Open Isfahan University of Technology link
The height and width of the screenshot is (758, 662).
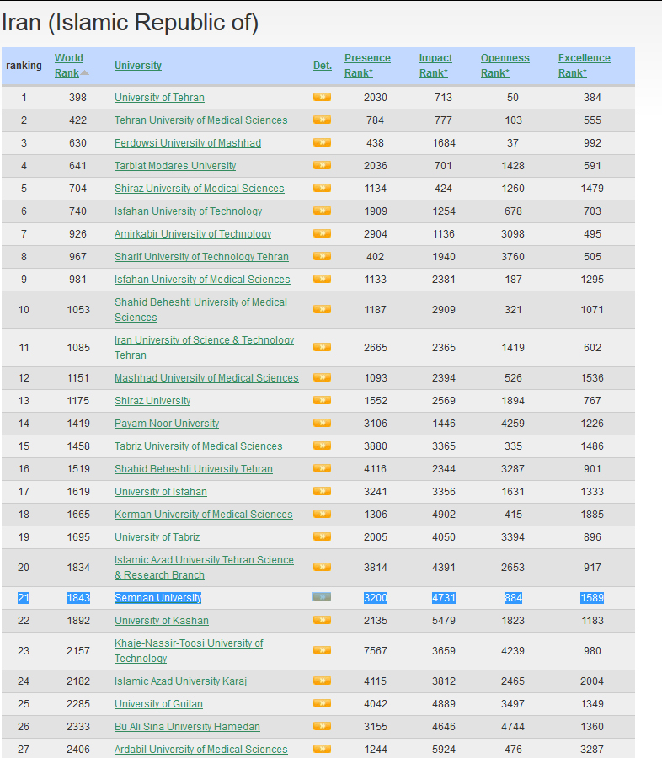[x=188, y=211]
